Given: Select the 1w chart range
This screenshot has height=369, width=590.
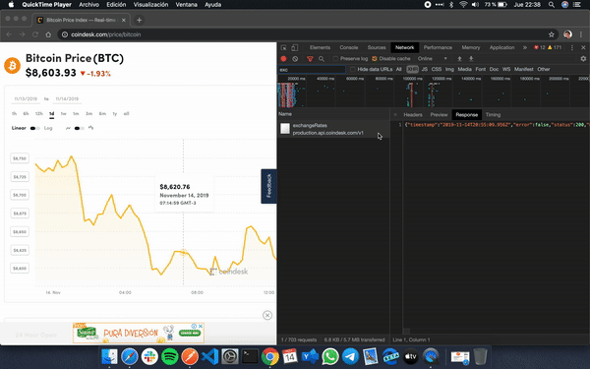Looking at the screenshot, I should tap(63, 114).
